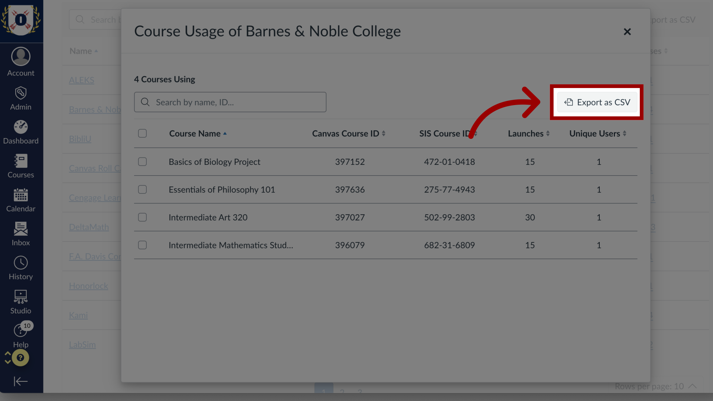Click SIS Course ID 275-77-4943
This screenshot has width=713, height=401.
point(449,189)
